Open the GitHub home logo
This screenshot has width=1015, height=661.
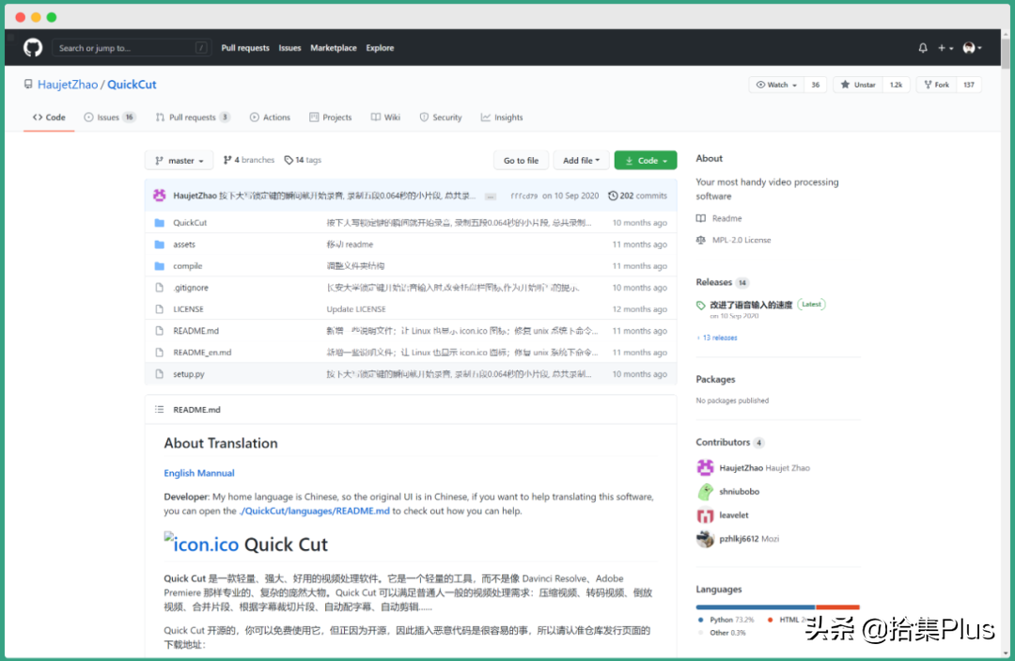(33, 47)
